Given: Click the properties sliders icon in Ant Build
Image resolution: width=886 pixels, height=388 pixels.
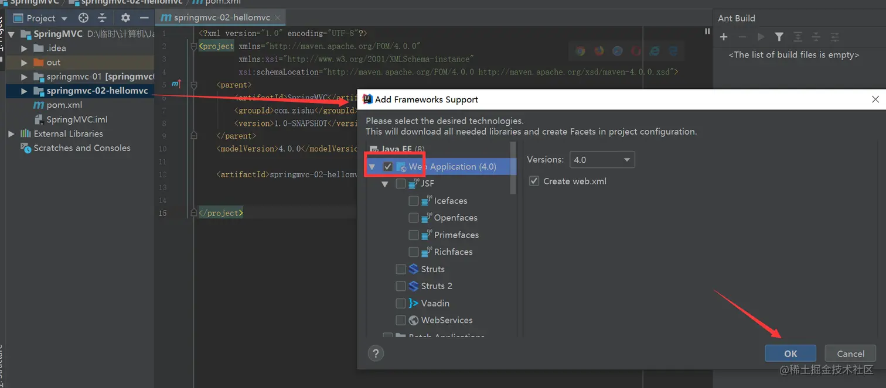Looking at the screenshot, I should point(835,37).
